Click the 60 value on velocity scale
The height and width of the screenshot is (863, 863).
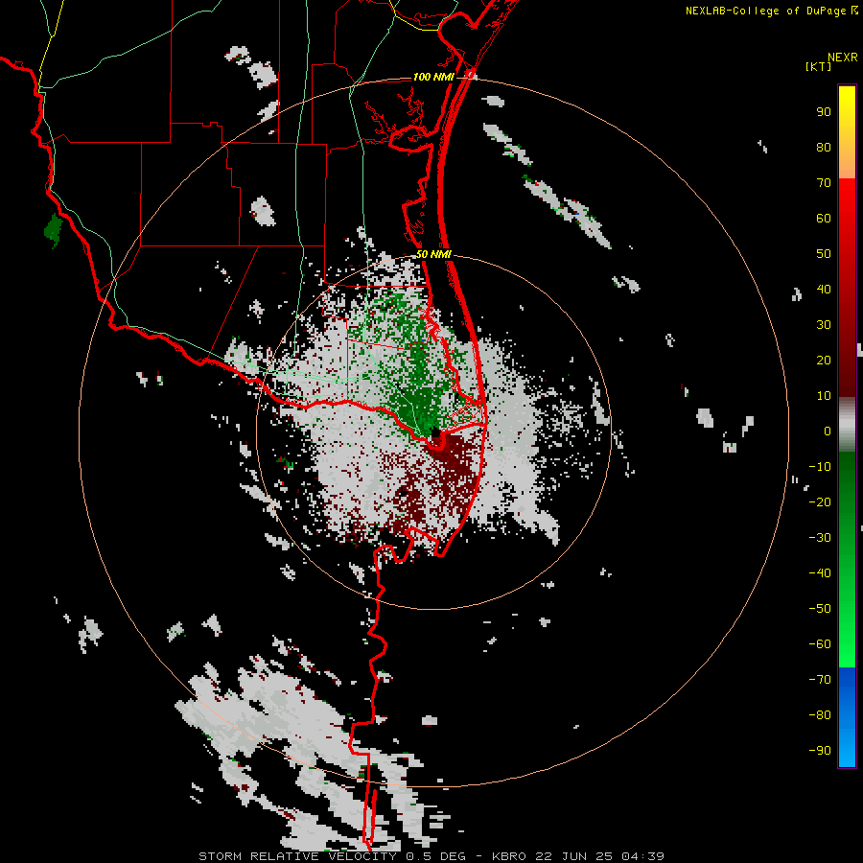point(824,219)
